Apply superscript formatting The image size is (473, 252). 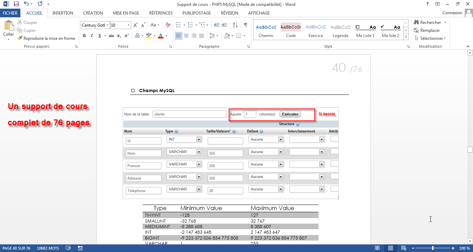click(127, 36)
